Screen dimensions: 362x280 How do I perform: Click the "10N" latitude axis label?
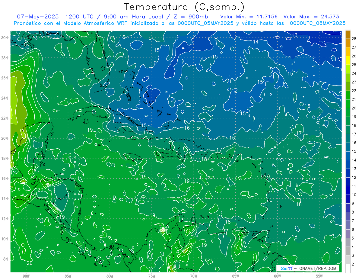click(x=5, y=239)
